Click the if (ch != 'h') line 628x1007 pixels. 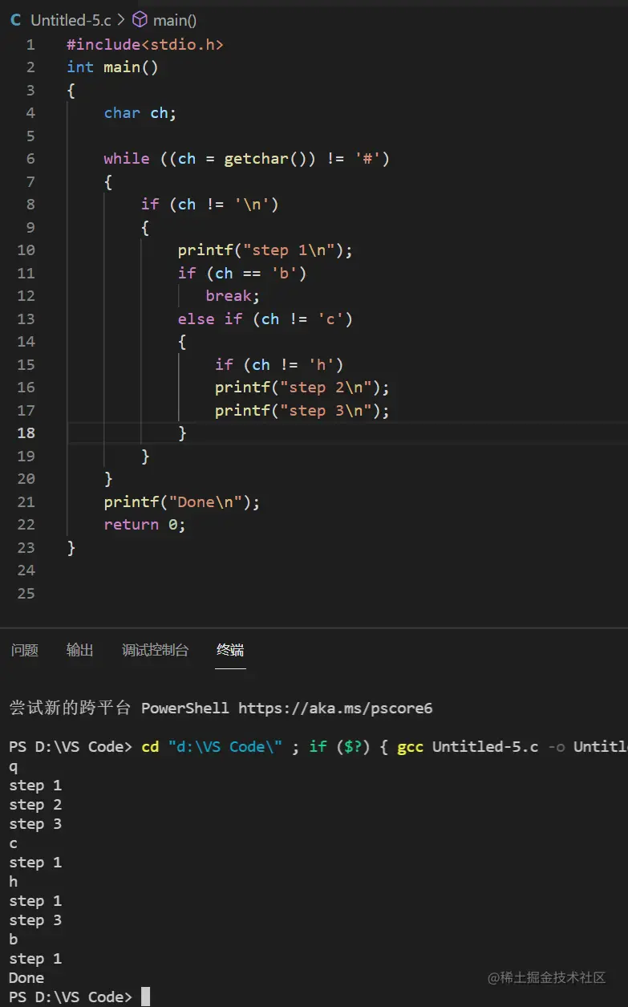click(279, 365)
